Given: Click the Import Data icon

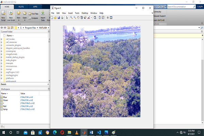Looking at the screenshot, I should pyautogui.click(x=43, y=16).
